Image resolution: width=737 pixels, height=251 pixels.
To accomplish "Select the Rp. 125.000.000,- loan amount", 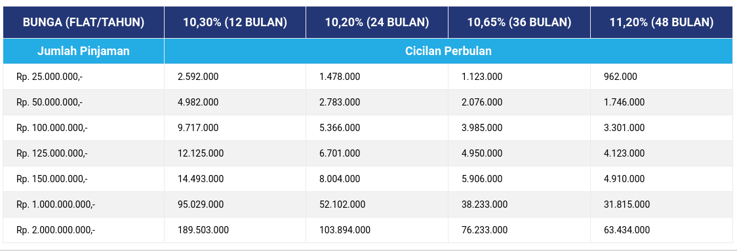I will [x=52, y=153].
